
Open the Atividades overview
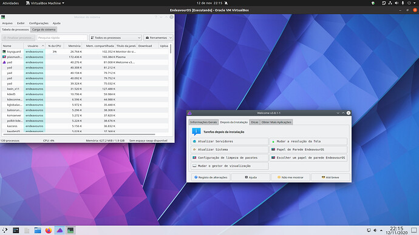coord(11,3)
